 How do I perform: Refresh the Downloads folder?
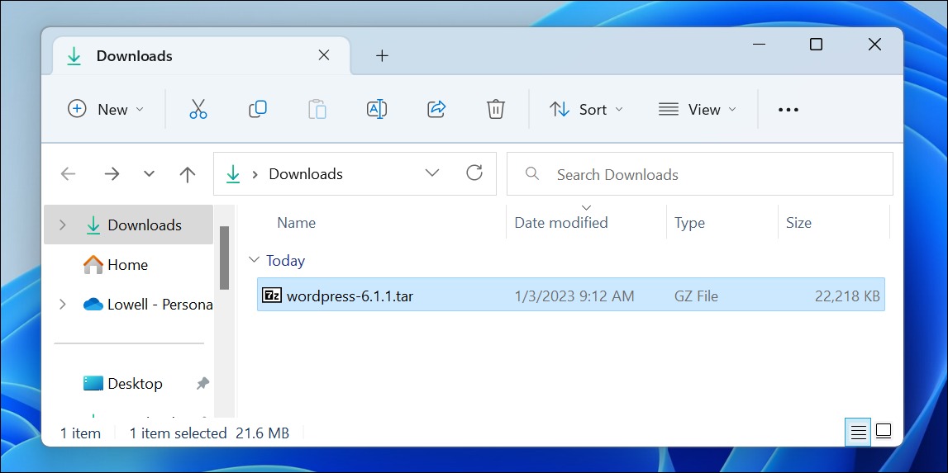474,173
